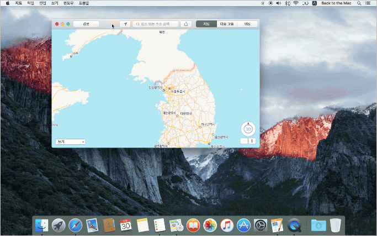The height and width of the screenshot is (236, 377).
Task: Open System Preferences gear in Dock
Action: pos(261,225)
